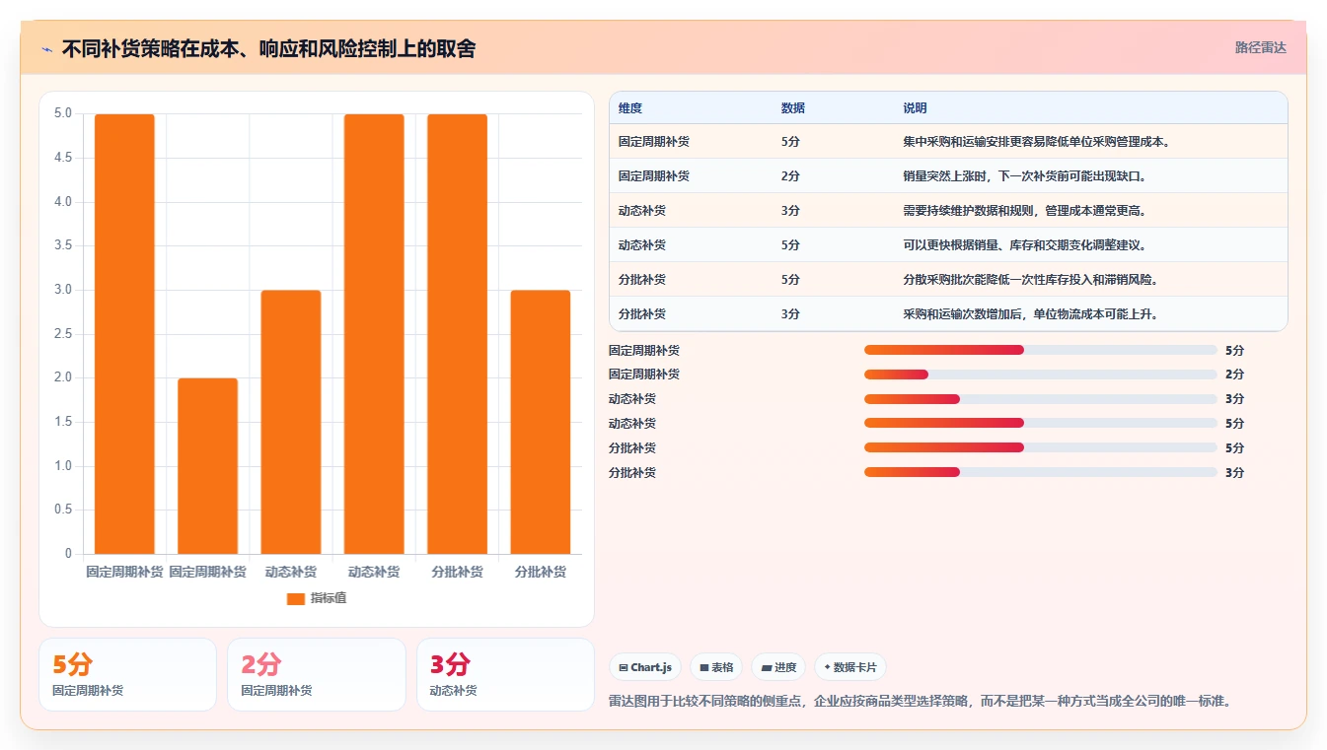Click the 固定周期补货 progress bar showing 2分
The height and width of the screenshot is (750, 1327).
pos(1041,375)
